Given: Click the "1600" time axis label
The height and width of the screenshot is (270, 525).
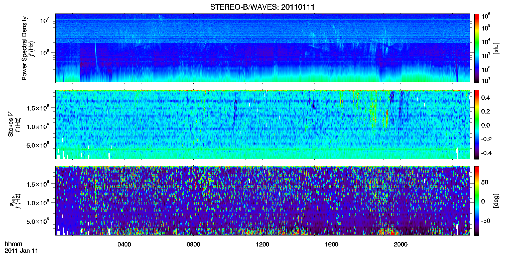Looking at the screenshot, I should point(332,244).
